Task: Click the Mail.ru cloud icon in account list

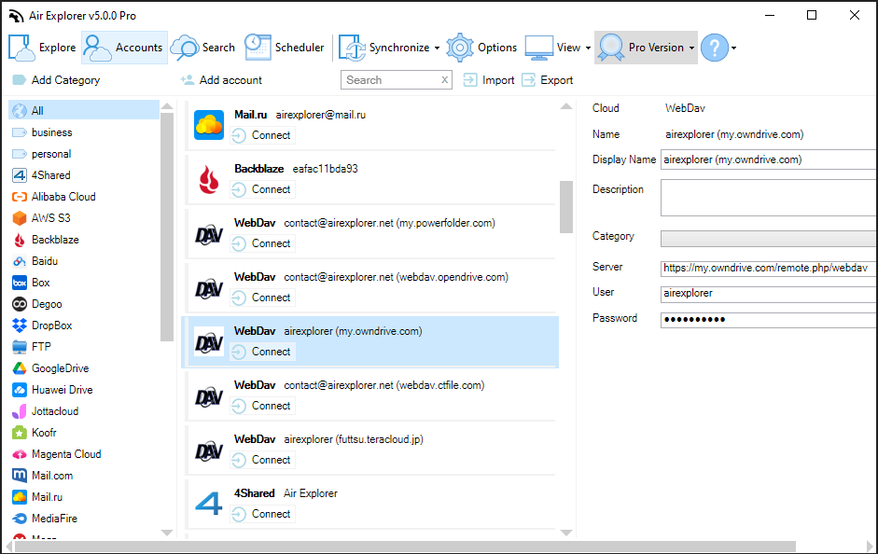Action: click(x=209, y=125)
